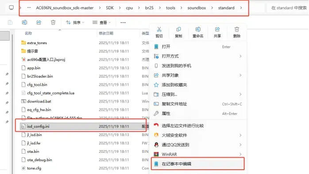This screenshot has height=174, width=309.
Task: Sort by the 修改日期 column header
Action: click(106, 33)
